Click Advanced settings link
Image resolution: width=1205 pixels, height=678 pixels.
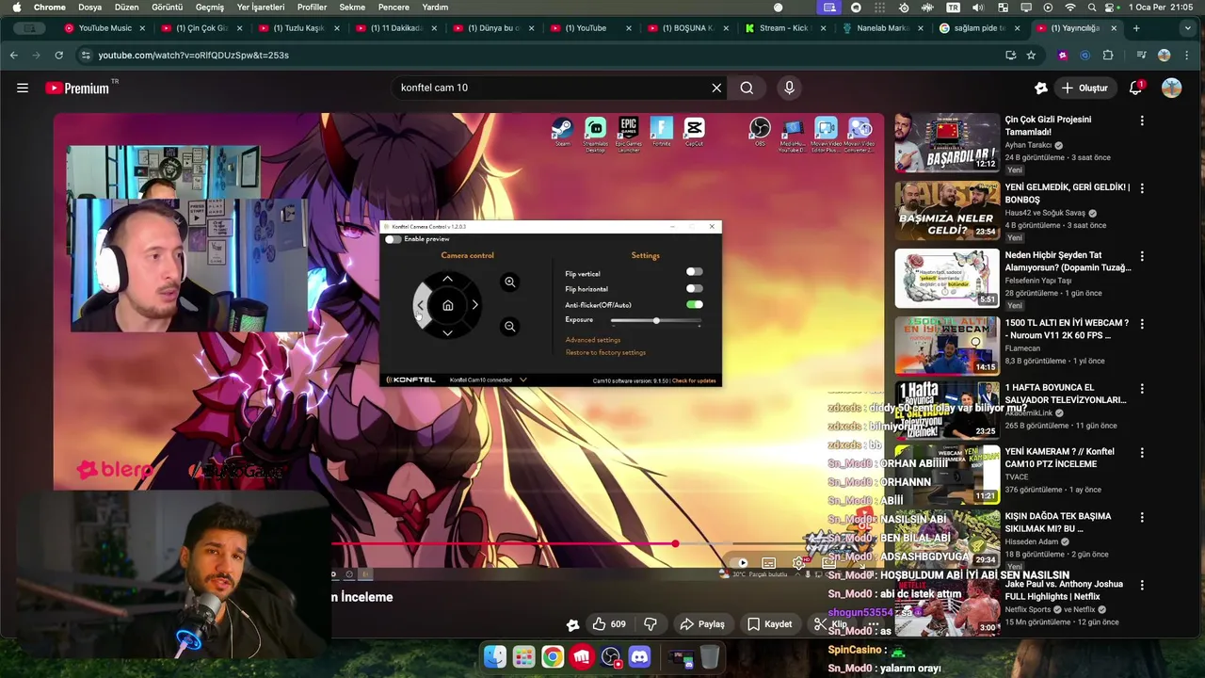point(593,340)
